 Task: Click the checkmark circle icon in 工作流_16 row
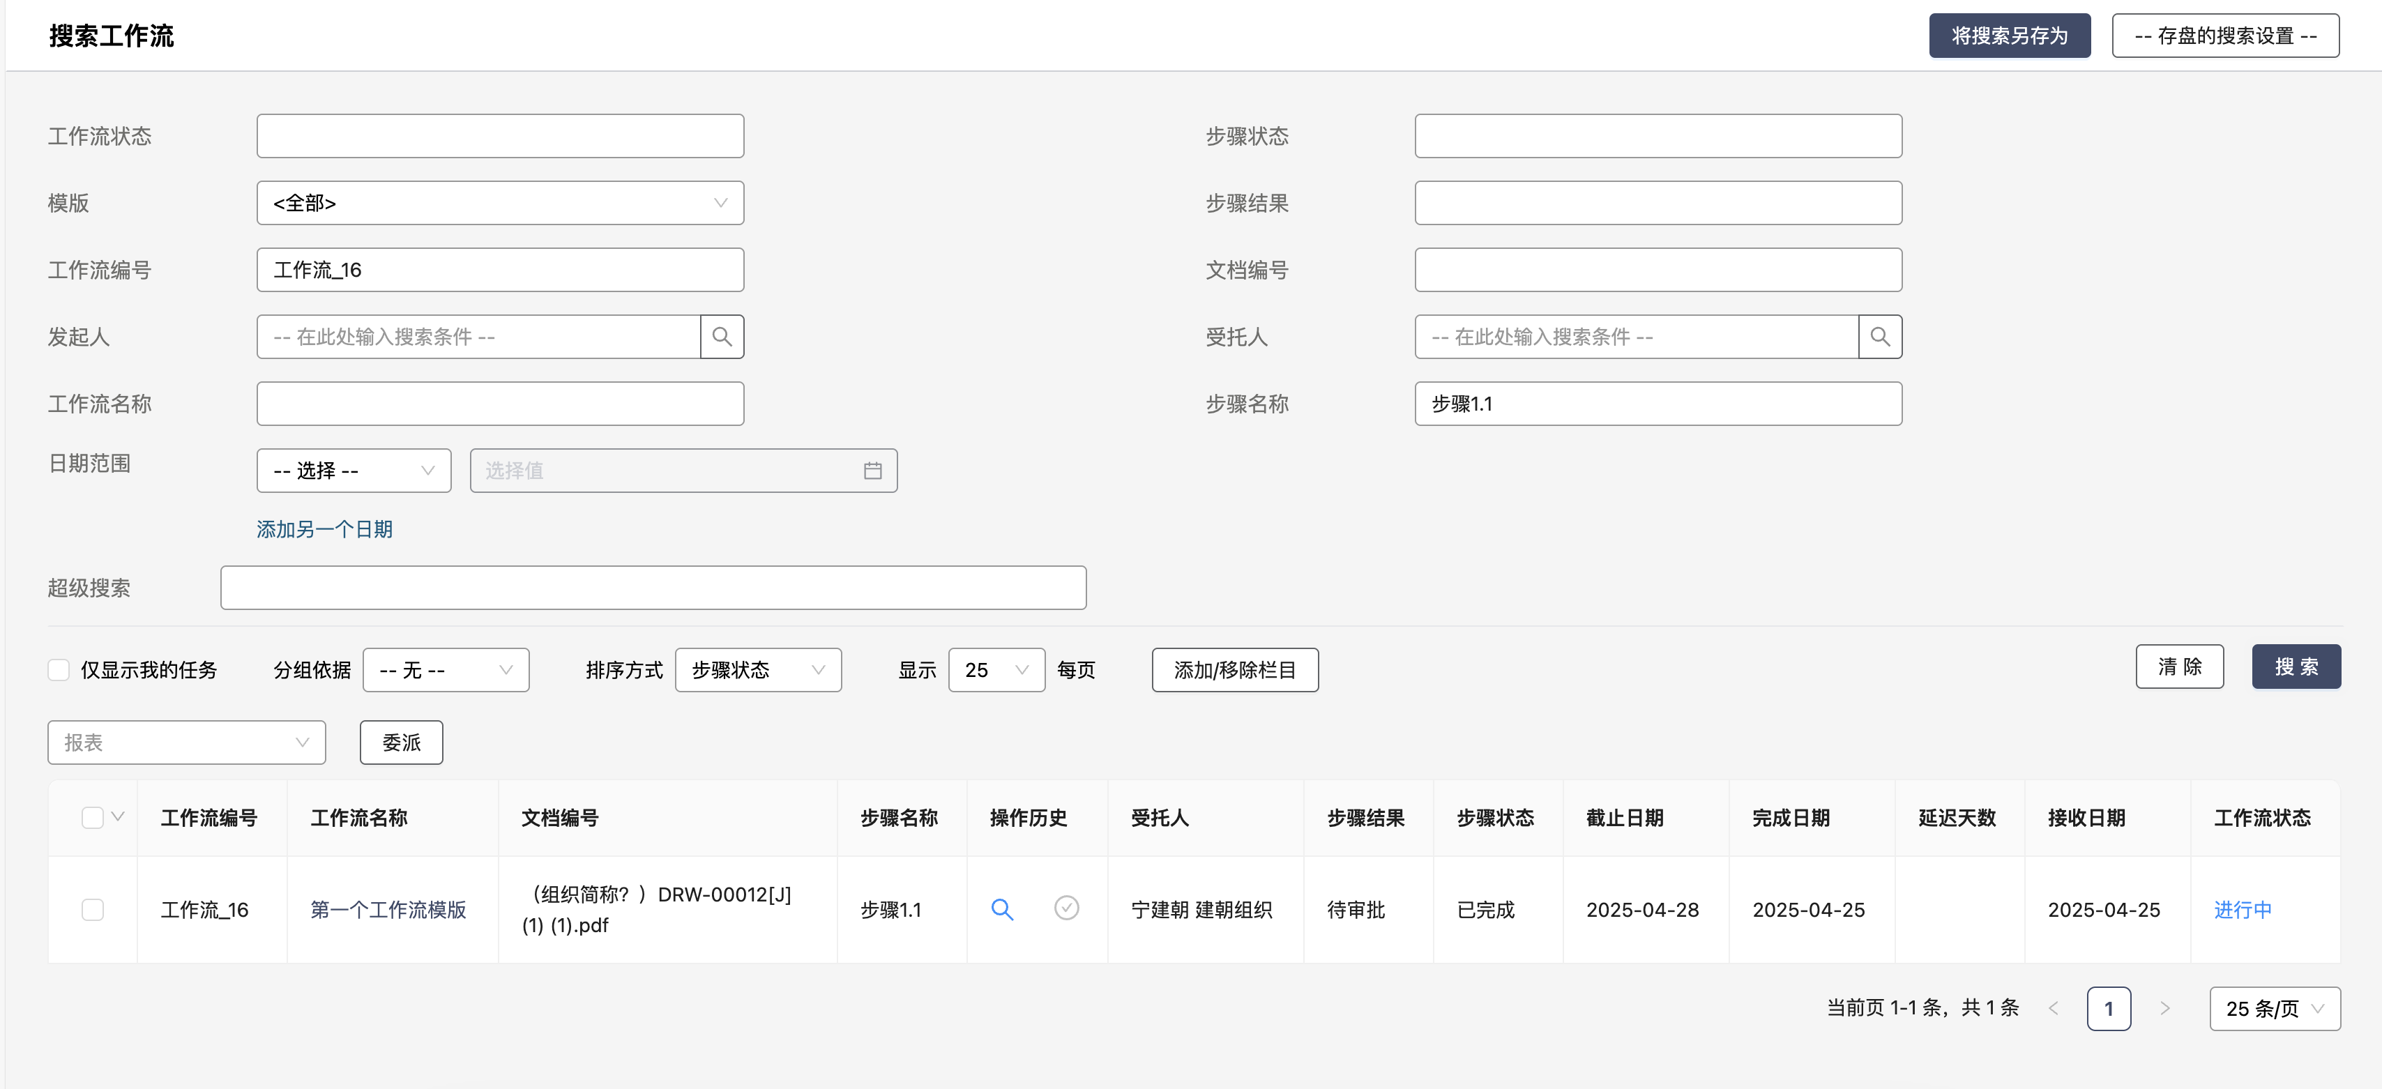point(1066,908)
